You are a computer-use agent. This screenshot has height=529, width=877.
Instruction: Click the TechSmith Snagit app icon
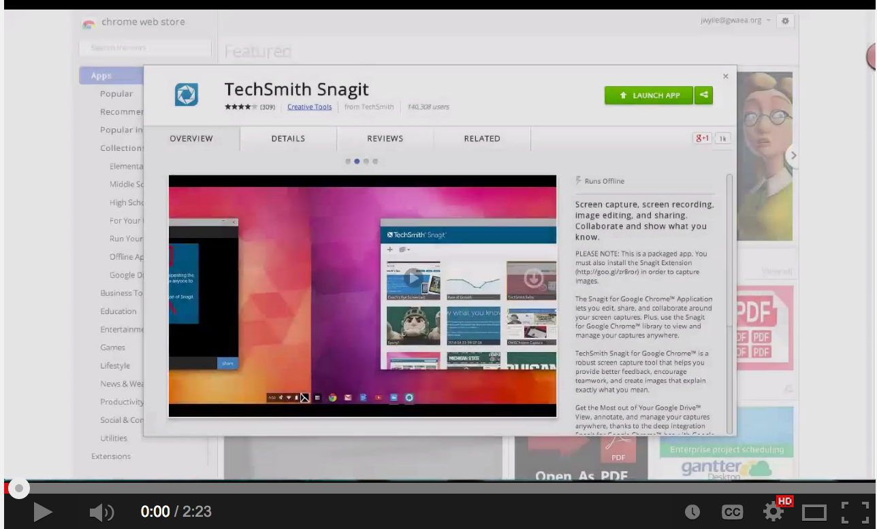(x=187, y=95)
